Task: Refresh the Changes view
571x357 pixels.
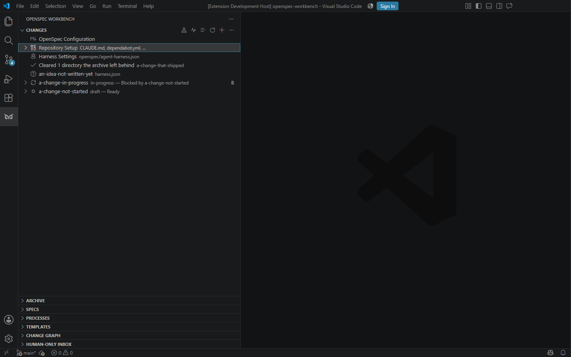Action: 213,30
